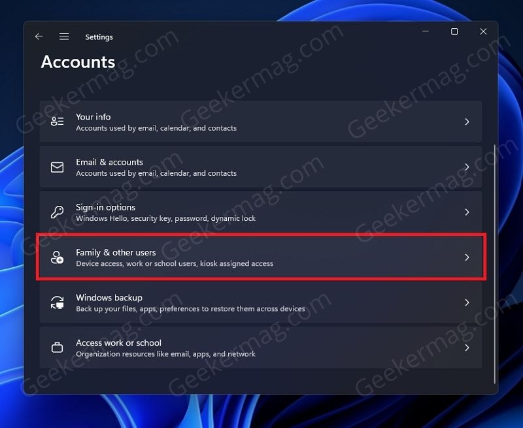The image size is (523, 428).
Task: Open the hamburger navigation menu
Action: pos(64,37)
